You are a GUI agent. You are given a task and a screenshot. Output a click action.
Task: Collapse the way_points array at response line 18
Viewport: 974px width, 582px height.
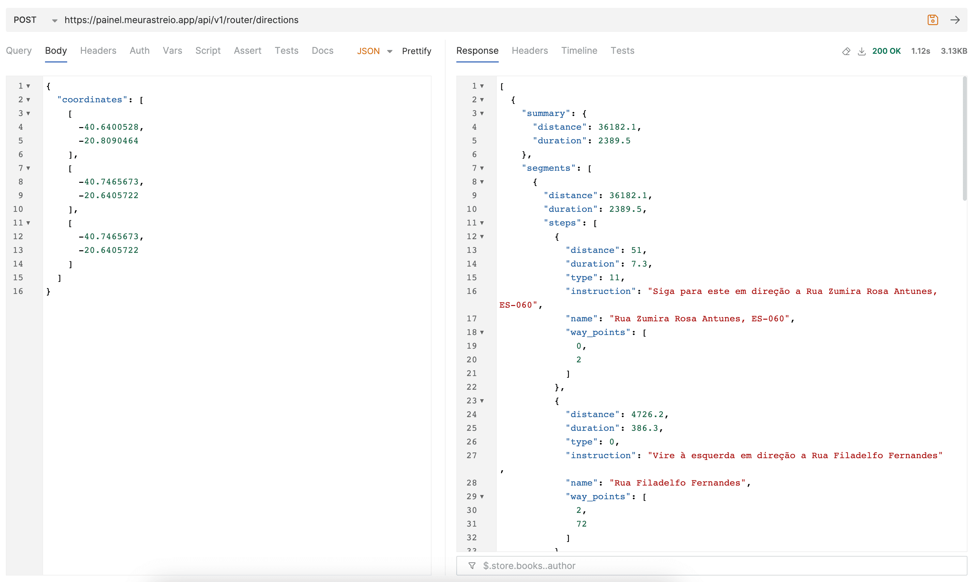[x=482, y=332]
